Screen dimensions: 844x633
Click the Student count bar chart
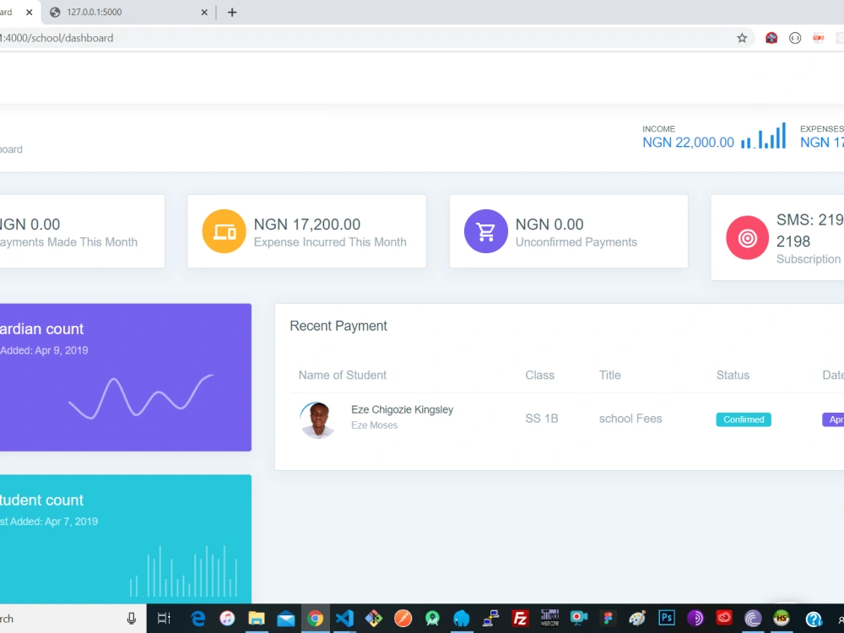[x=183, y=571]
